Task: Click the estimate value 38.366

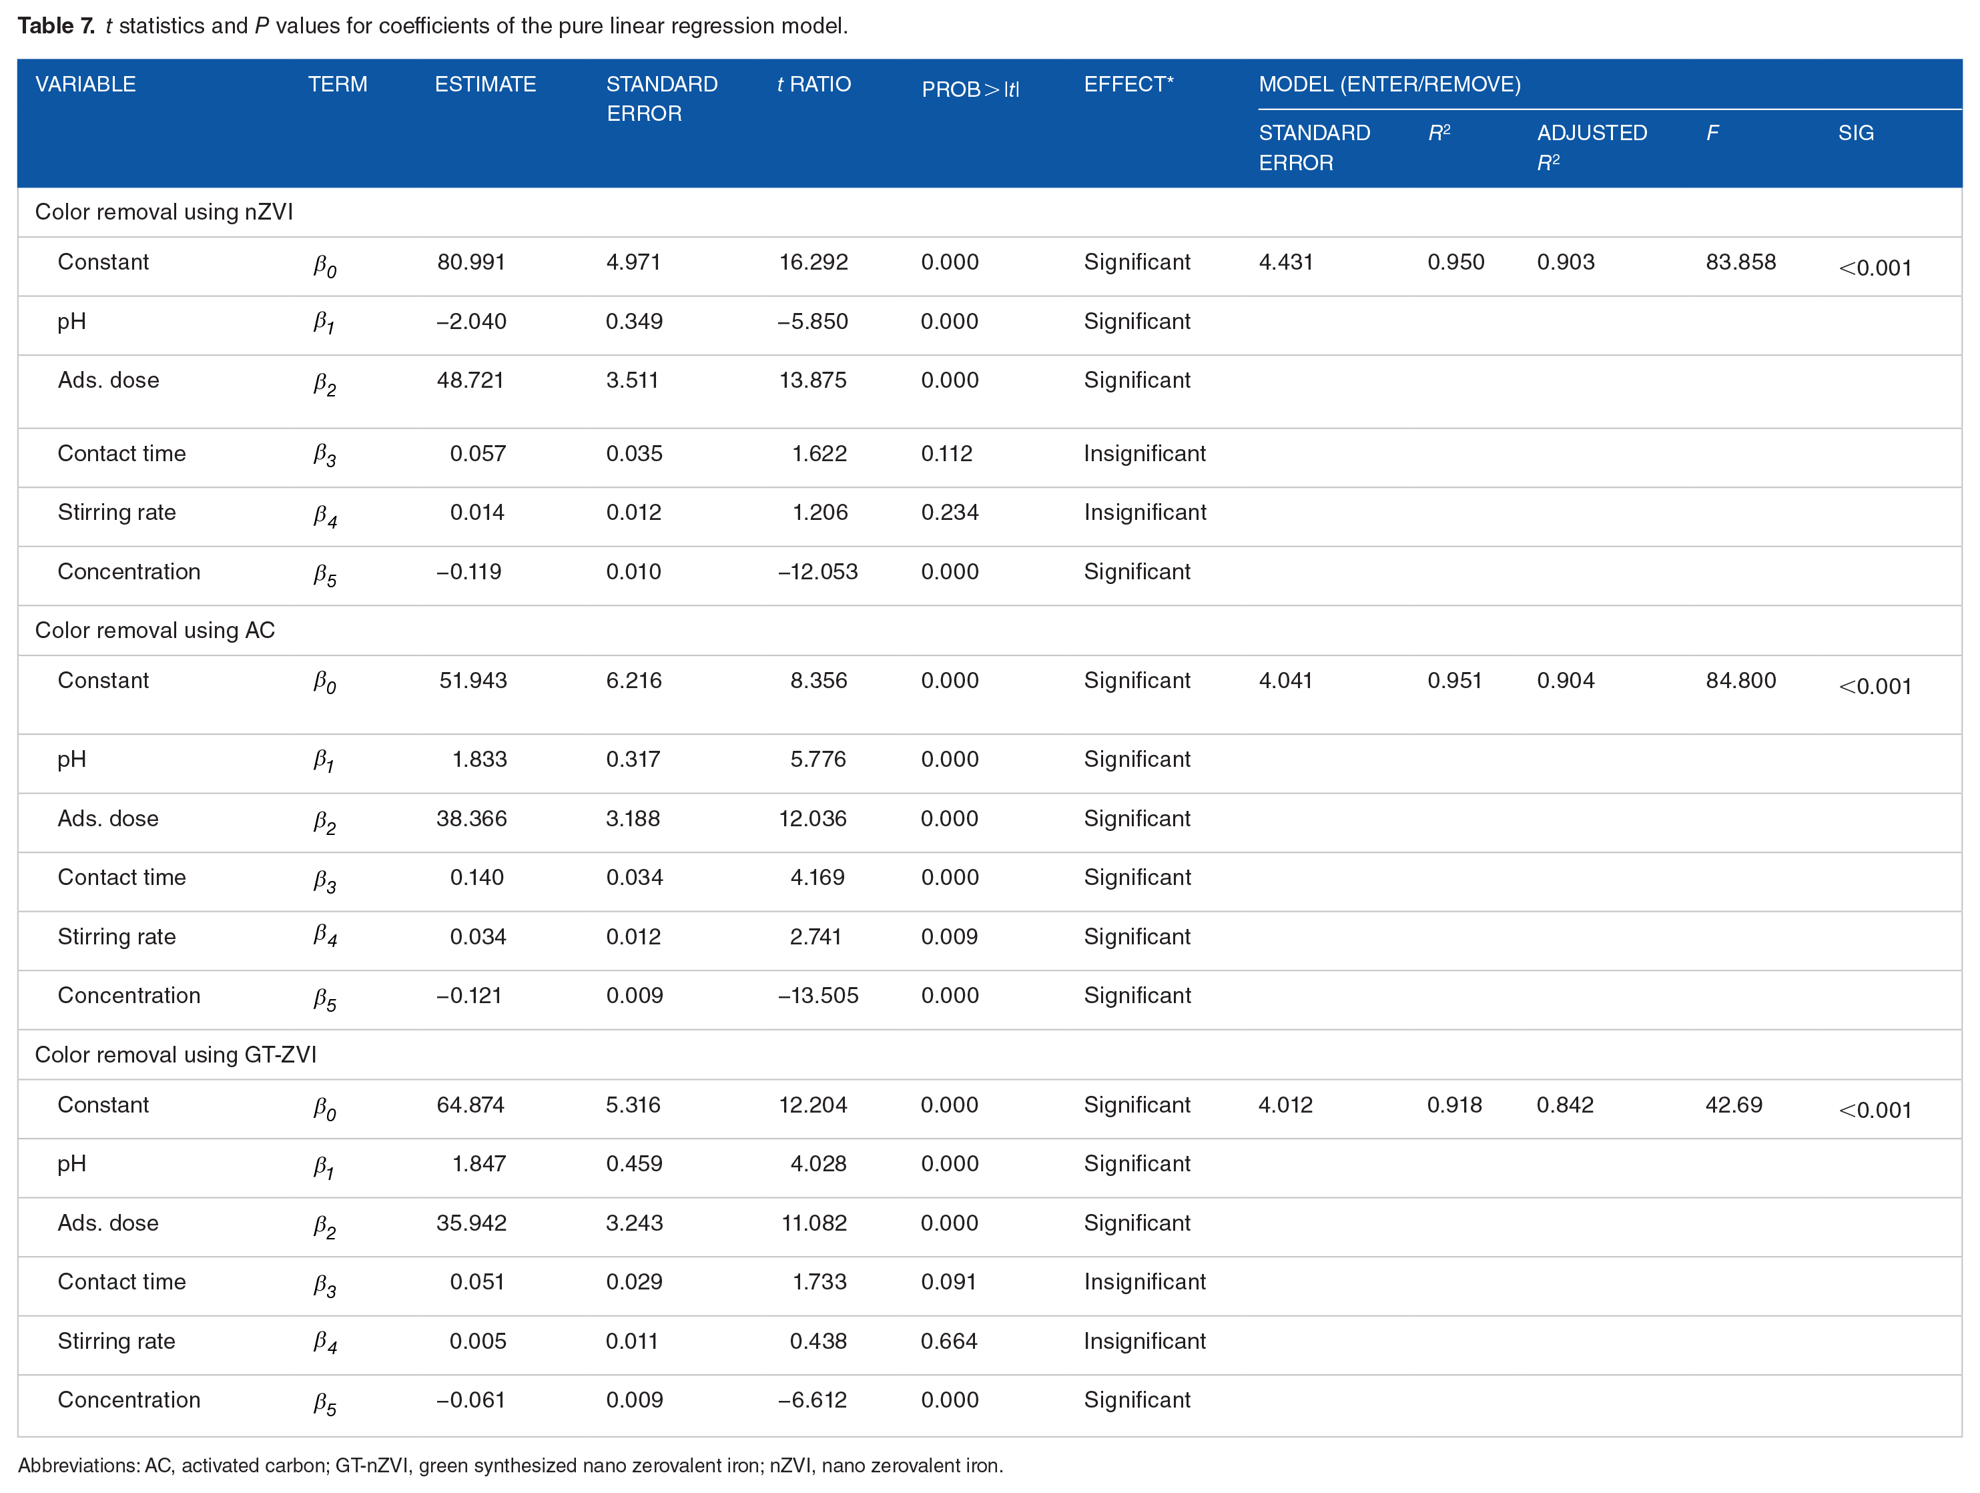Action: [471, 819]
